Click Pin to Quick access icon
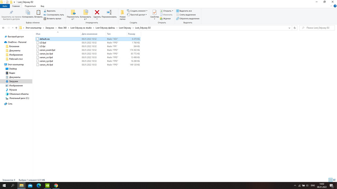Image resolution: width=337 pixels, height=189 pixels. click(x=11, y=13)
